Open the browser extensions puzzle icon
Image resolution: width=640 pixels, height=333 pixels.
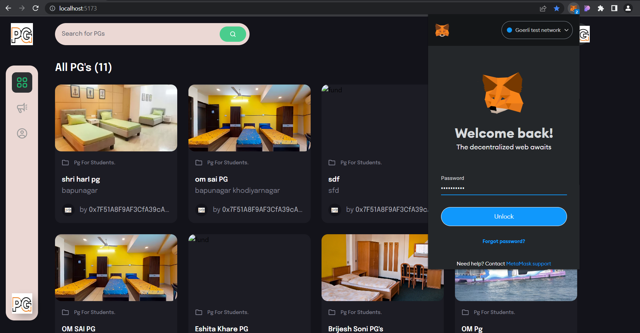(601, 8)
